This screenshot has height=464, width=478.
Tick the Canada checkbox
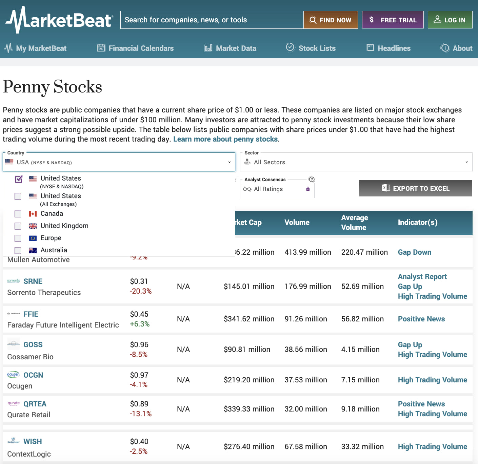18,214
